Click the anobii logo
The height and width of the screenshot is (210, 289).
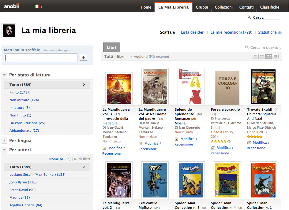(x=11, y=6)
